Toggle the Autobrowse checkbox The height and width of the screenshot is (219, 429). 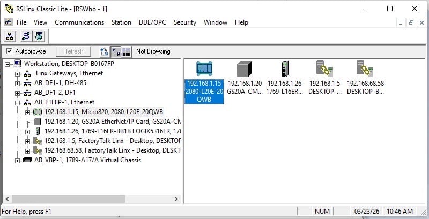click(x=9, y=51)
